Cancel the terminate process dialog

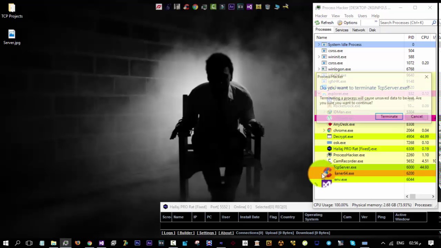[x=417, y=116]
